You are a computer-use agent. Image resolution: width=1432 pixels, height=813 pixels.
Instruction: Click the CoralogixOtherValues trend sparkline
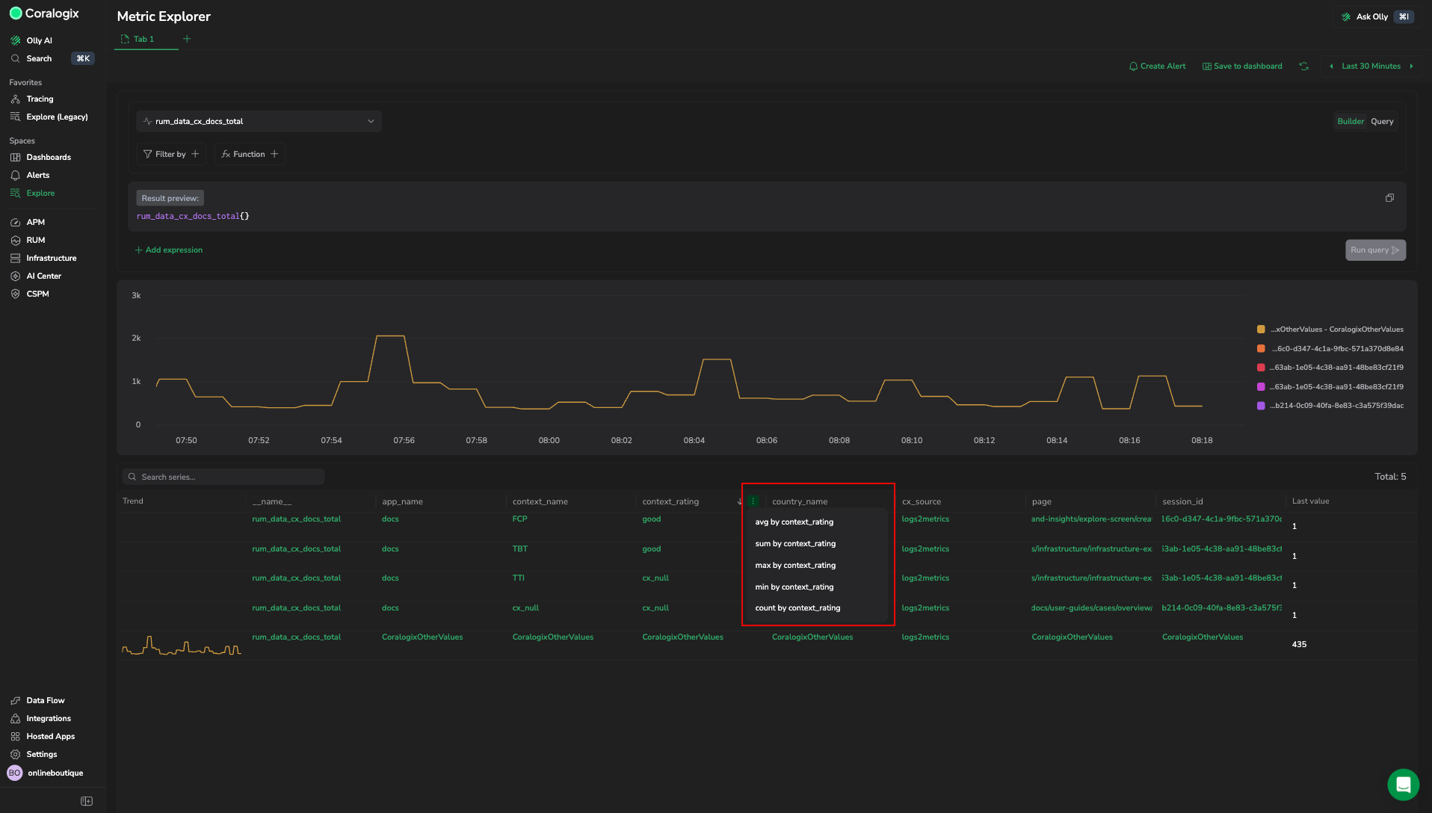(x=181, y=644)
